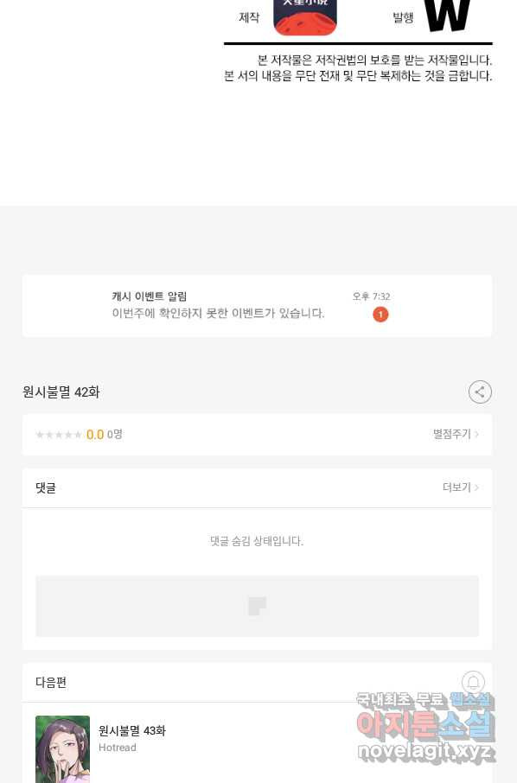517x783 pixels.
Task: Tap the red unread badge icon
Action: pos(380,314)
